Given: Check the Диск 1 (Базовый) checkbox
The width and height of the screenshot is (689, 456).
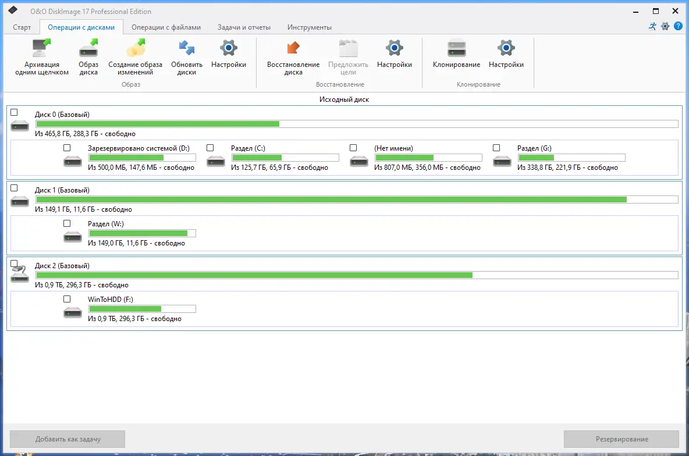Looking at the screenshot, I should tap(14, 188).
